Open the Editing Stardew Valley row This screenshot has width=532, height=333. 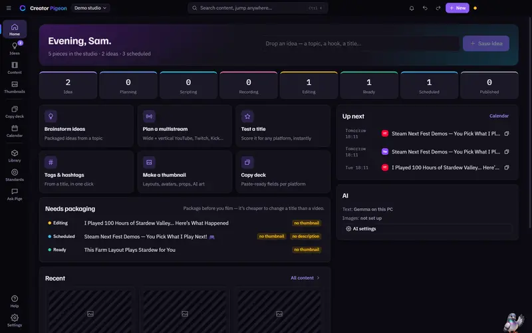point(185,223)
